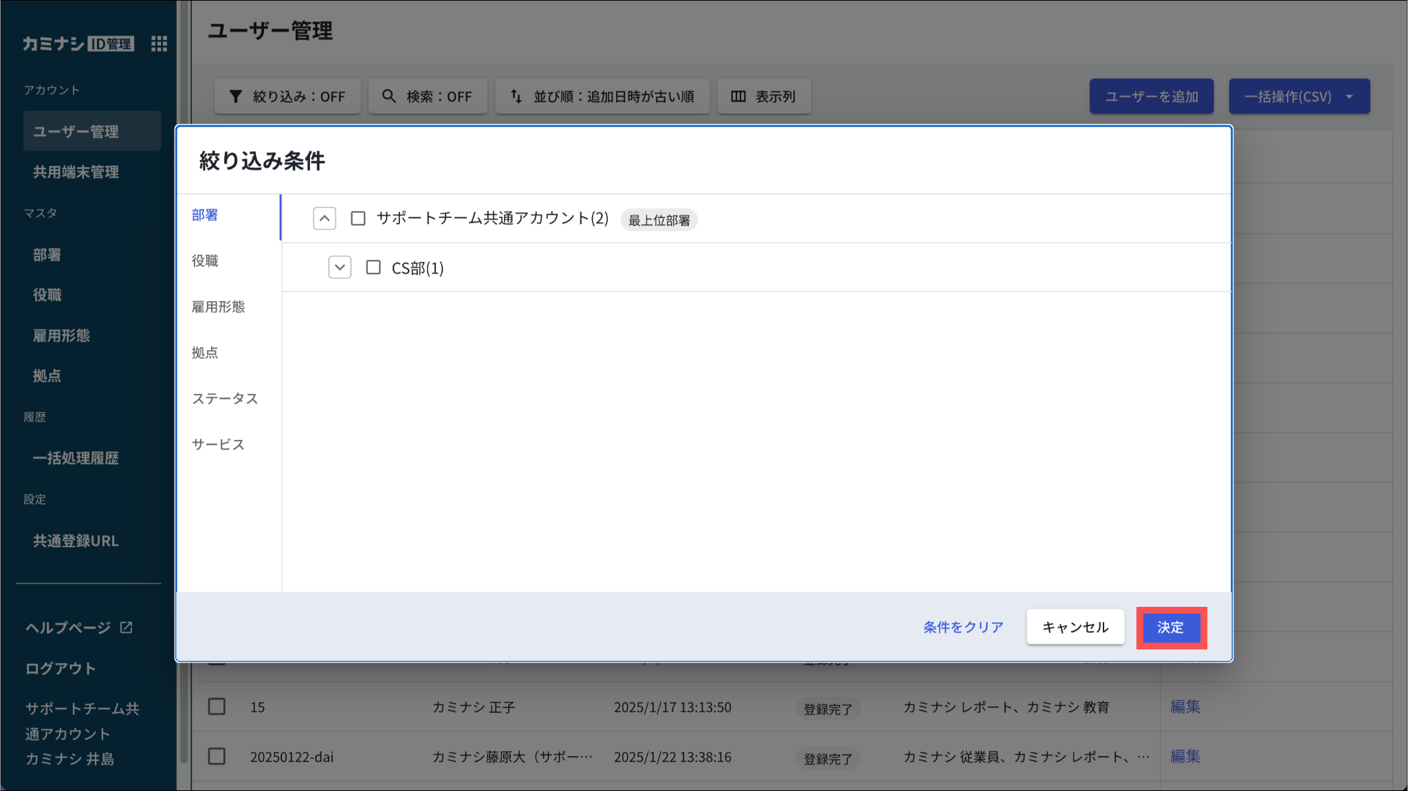Image resolution: width=1408 pixels, height=791 pixels.
Task: Check the サポートチーム共通アカウント checkbox
Action: pyautogui.click(x=358, y=219)
